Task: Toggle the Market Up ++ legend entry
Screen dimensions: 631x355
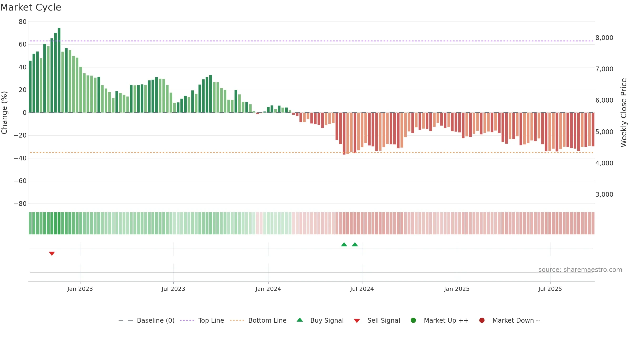Action: [x=439, y=320]
